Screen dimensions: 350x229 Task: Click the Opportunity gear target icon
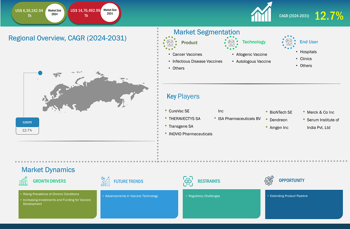pyautogui.click(x=269, y=181)
